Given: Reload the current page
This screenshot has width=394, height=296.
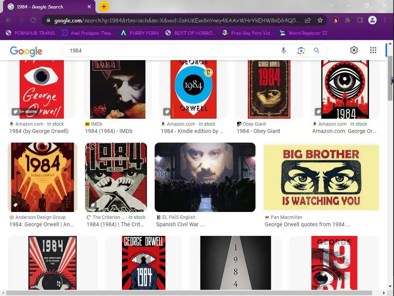Looking at the screenshot, I should pos(33,20).
